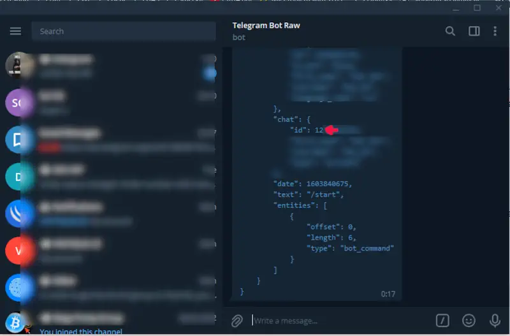The height and width of the screenshot is (336, 510).
Task: Open the chat with red V avatar
Action: pos(110,251)
